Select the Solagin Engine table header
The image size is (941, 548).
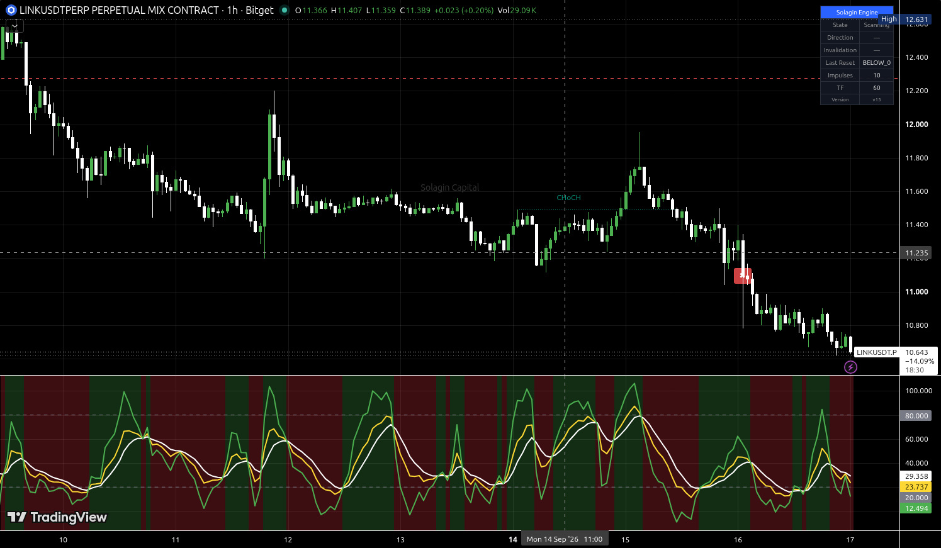(857, 12)
